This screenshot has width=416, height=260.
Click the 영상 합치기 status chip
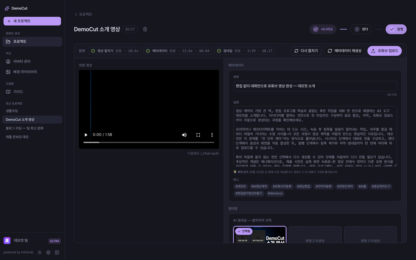click(115, 51)
